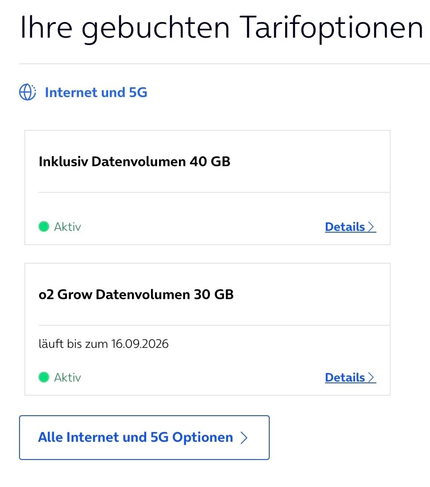The height and width of the screenshot is (487, 430).
Task: Click the divider line inside the o2 Grow card
Action: [214, 325]
